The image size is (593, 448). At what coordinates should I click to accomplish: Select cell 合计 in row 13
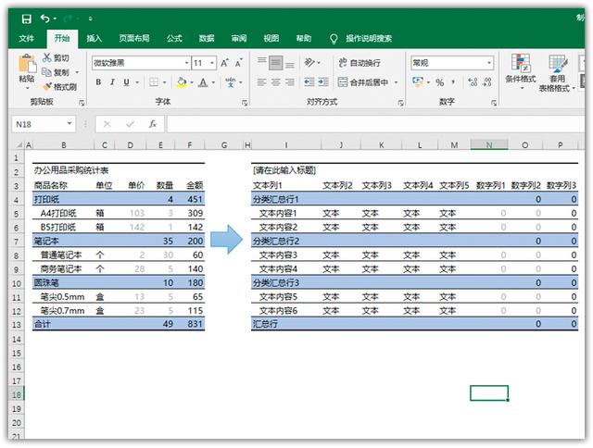[x=63, y=324]
